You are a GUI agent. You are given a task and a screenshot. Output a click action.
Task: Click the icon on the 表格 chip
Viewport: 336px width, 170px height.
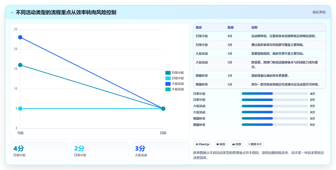tap(218, 144)
